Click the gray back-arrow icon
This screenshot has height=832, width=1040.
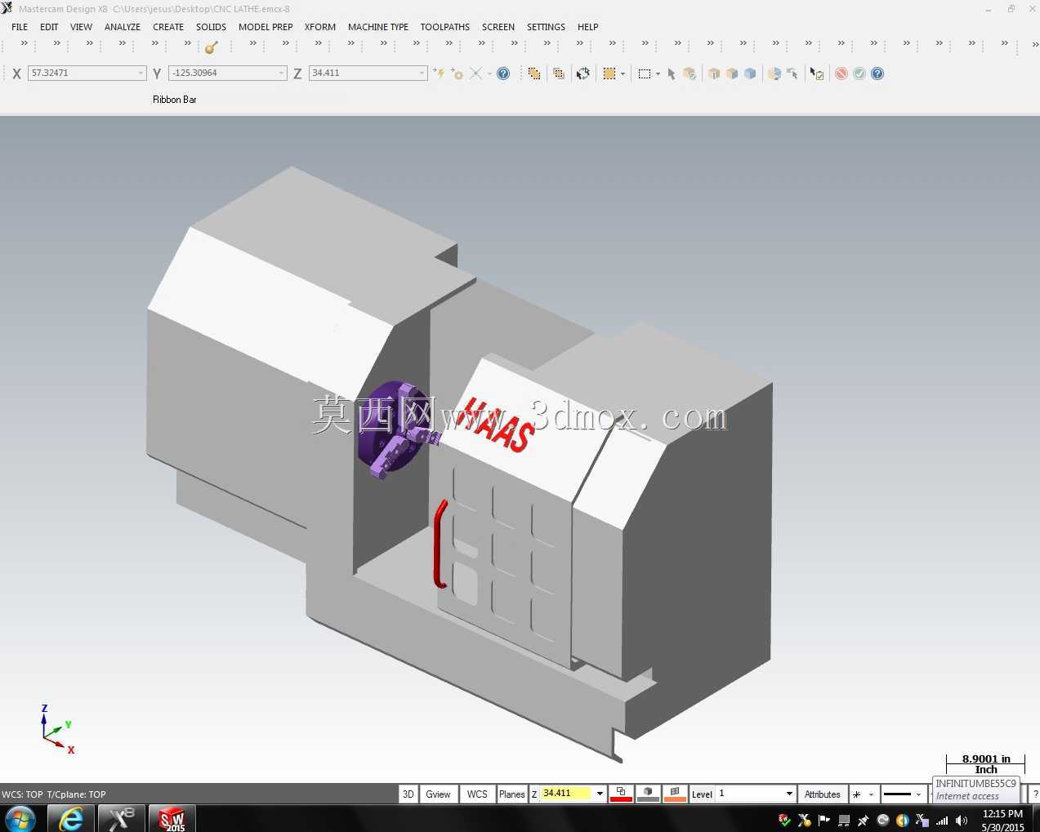(x=792, y=73)
